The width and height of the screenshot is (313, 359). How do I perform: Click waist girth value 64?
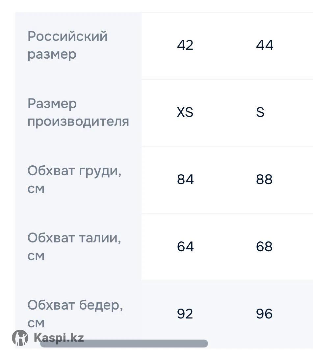click(185, 247)
